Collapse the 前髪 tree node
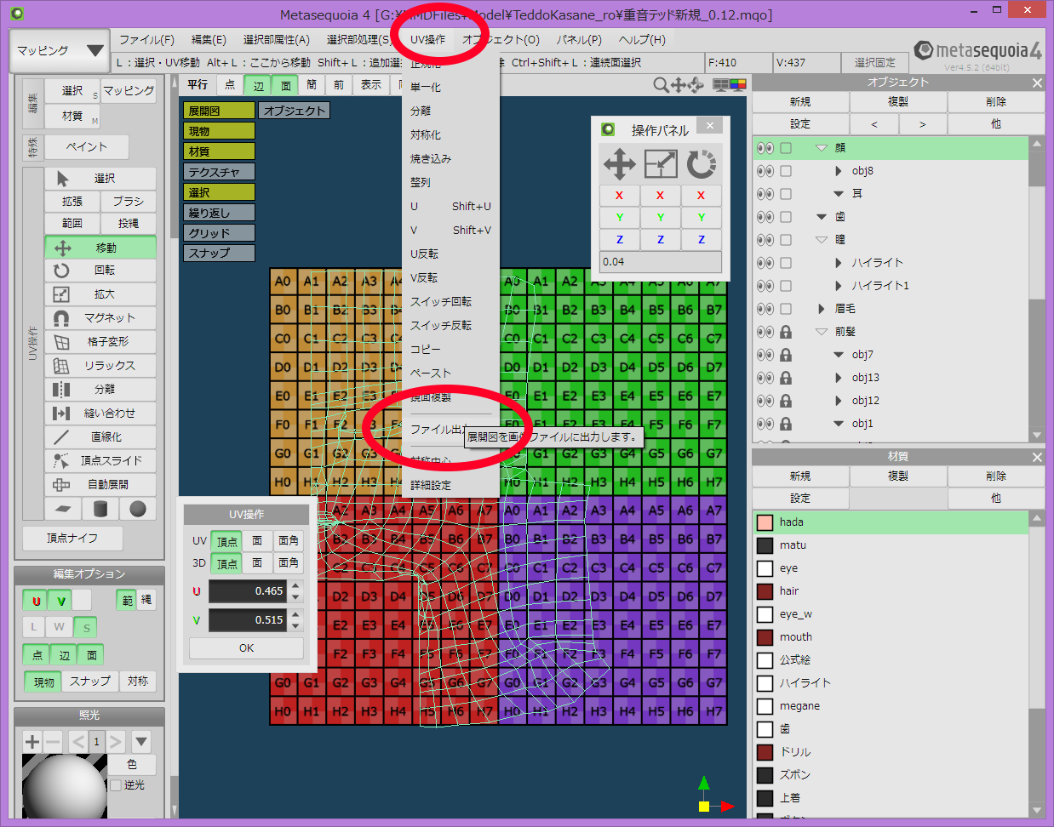This screenshot has width=1054, height=827. [x=822, y=332]
